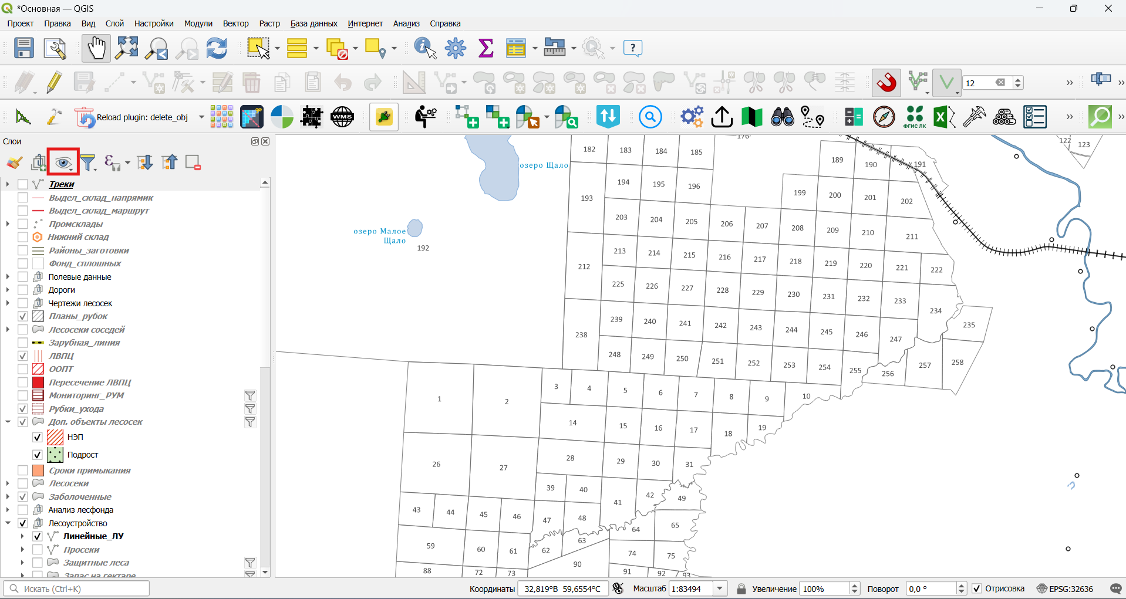Viewport: 1126px width, 599px height.
Task: Refresh the map canvas
Action: pyautogui.click(x=216, y=48)
